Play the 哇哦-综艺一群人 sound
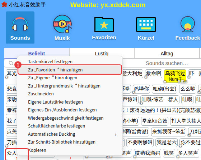Screen dimensions: 201x160 coord(160,100)
